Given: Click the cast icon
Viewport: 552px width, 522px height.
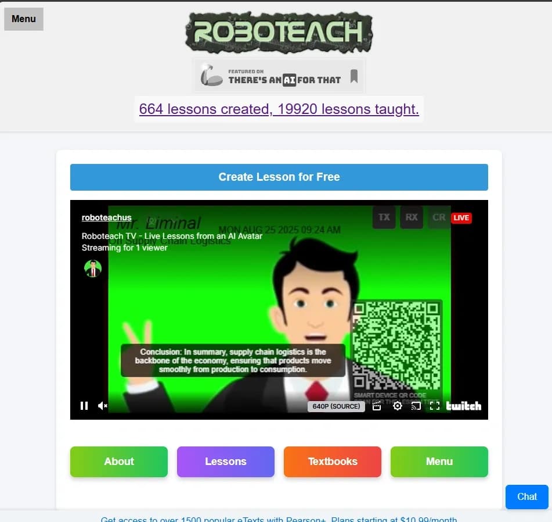Looking at the screenshot, I should pos(416,406).
